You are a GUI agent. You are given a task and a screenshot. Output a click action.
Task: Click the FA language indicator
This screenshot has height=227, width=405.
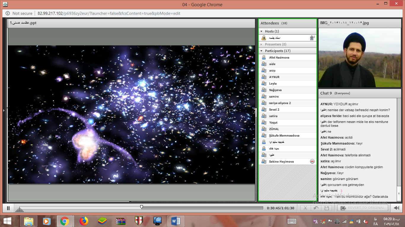(376, 221)
